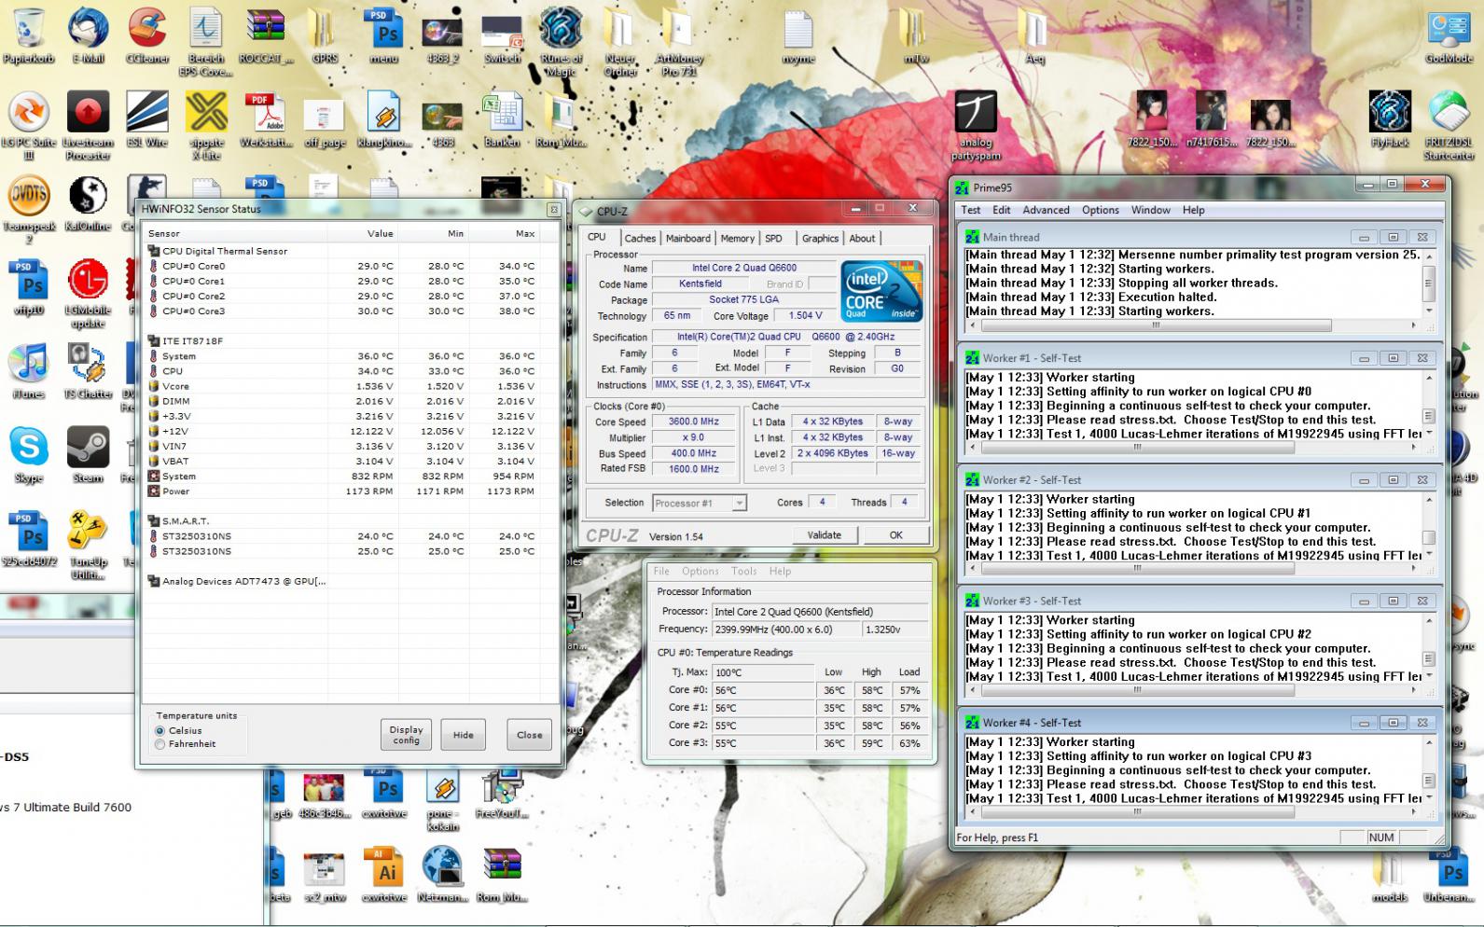Click the OK button in CPU-Z

click(895, 535)
